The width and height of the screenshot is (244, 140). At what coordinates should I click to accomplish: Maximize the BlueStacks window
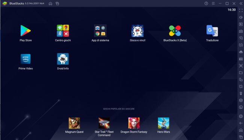227,3
